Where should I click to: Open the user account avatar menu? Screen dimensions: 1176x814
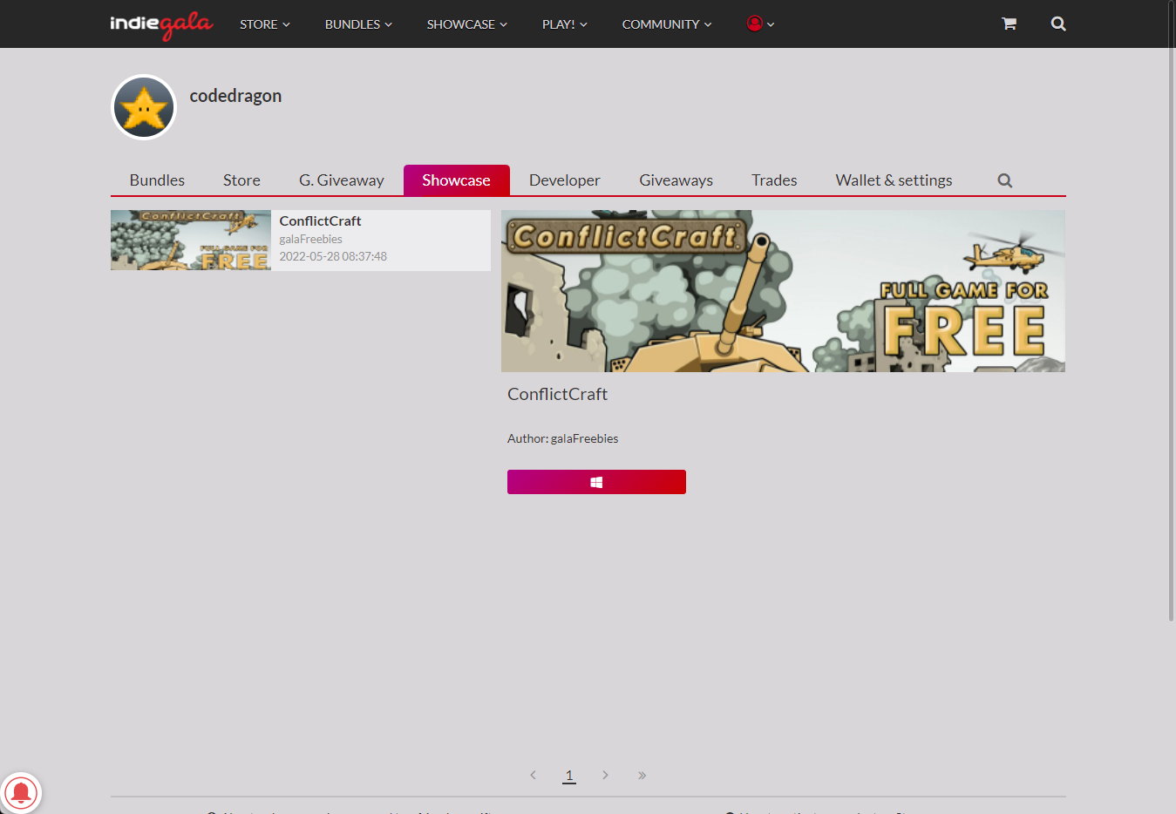click(x=760, y=24)
